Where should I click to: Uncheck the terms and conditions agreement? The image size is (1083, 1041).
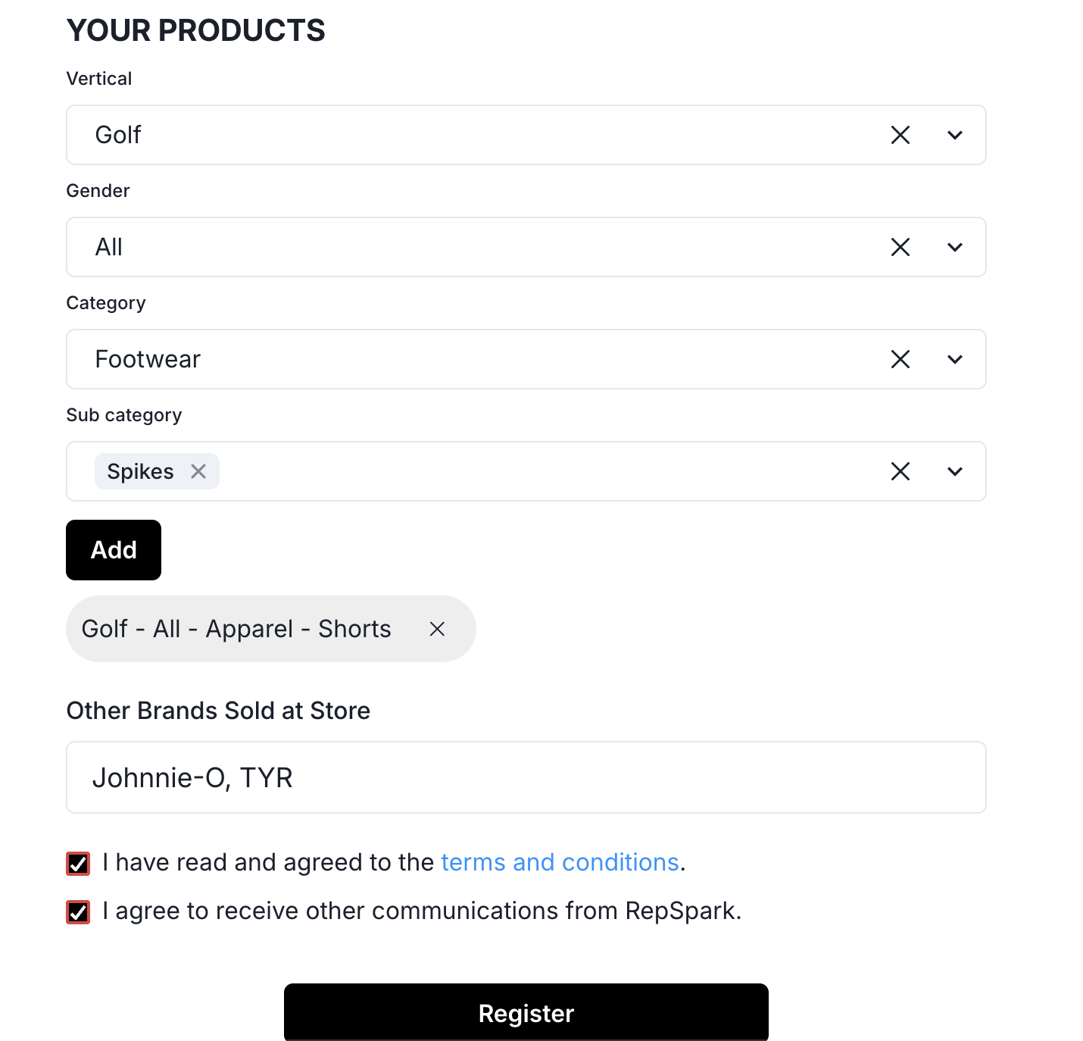pyautogui.click(x=77, y=862)
